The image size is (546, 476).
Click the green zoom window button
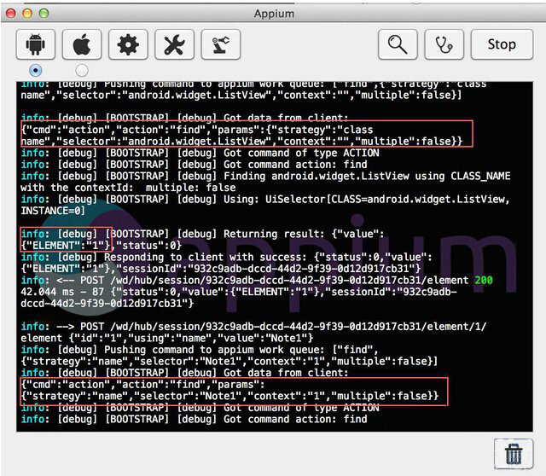click(44, 14)
